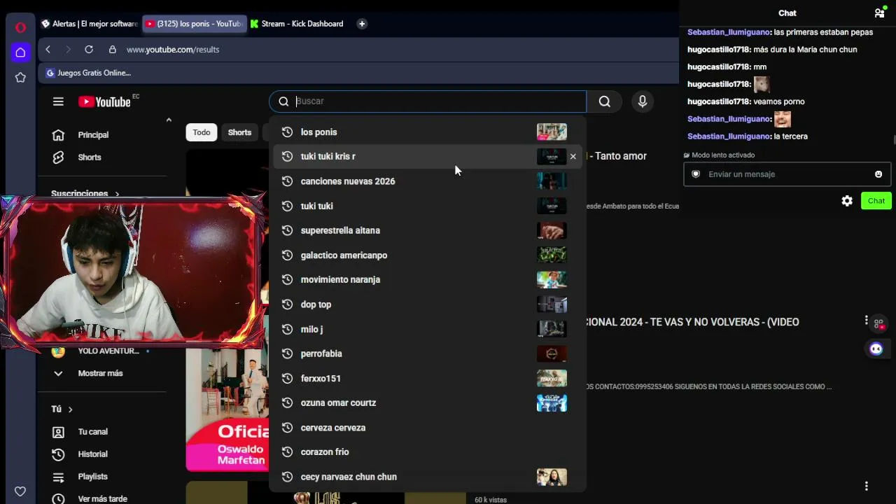Expand the Tú section chevron

tap(70, 409)
